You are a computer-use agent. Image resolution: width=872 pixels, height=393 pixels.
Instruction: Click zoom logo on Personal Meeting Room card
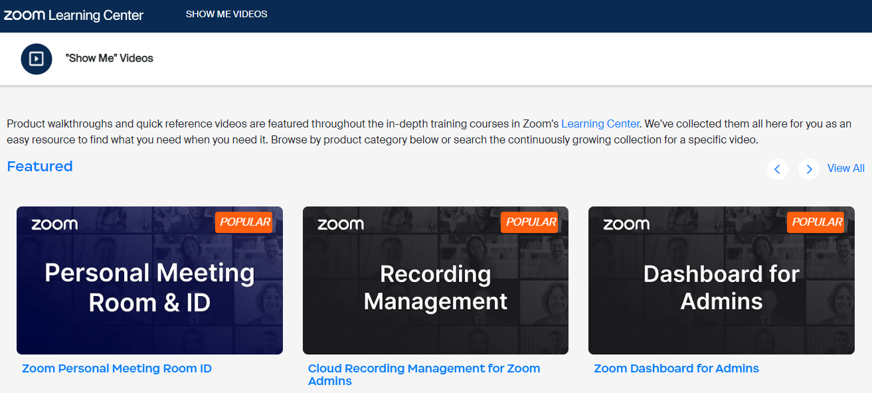54,224
